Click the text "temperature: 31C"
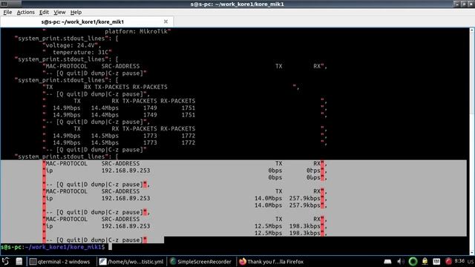 tap(80, 53)
